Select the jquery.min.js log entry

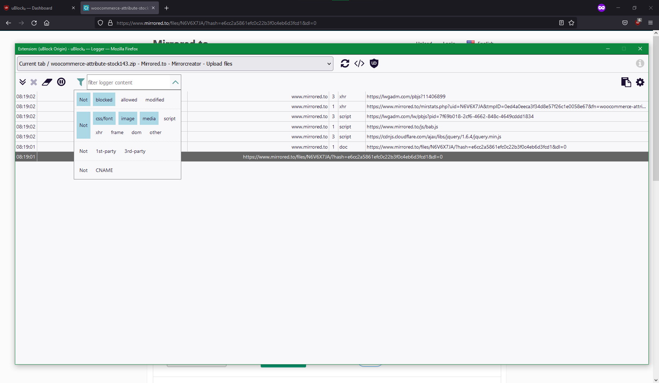332,137
